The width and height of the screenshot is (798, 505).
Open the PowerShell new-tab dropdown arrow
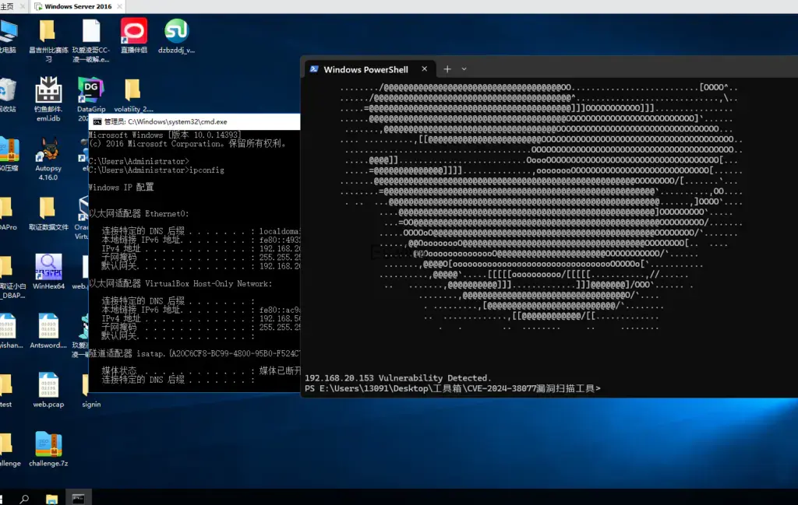tap(464, 69)
